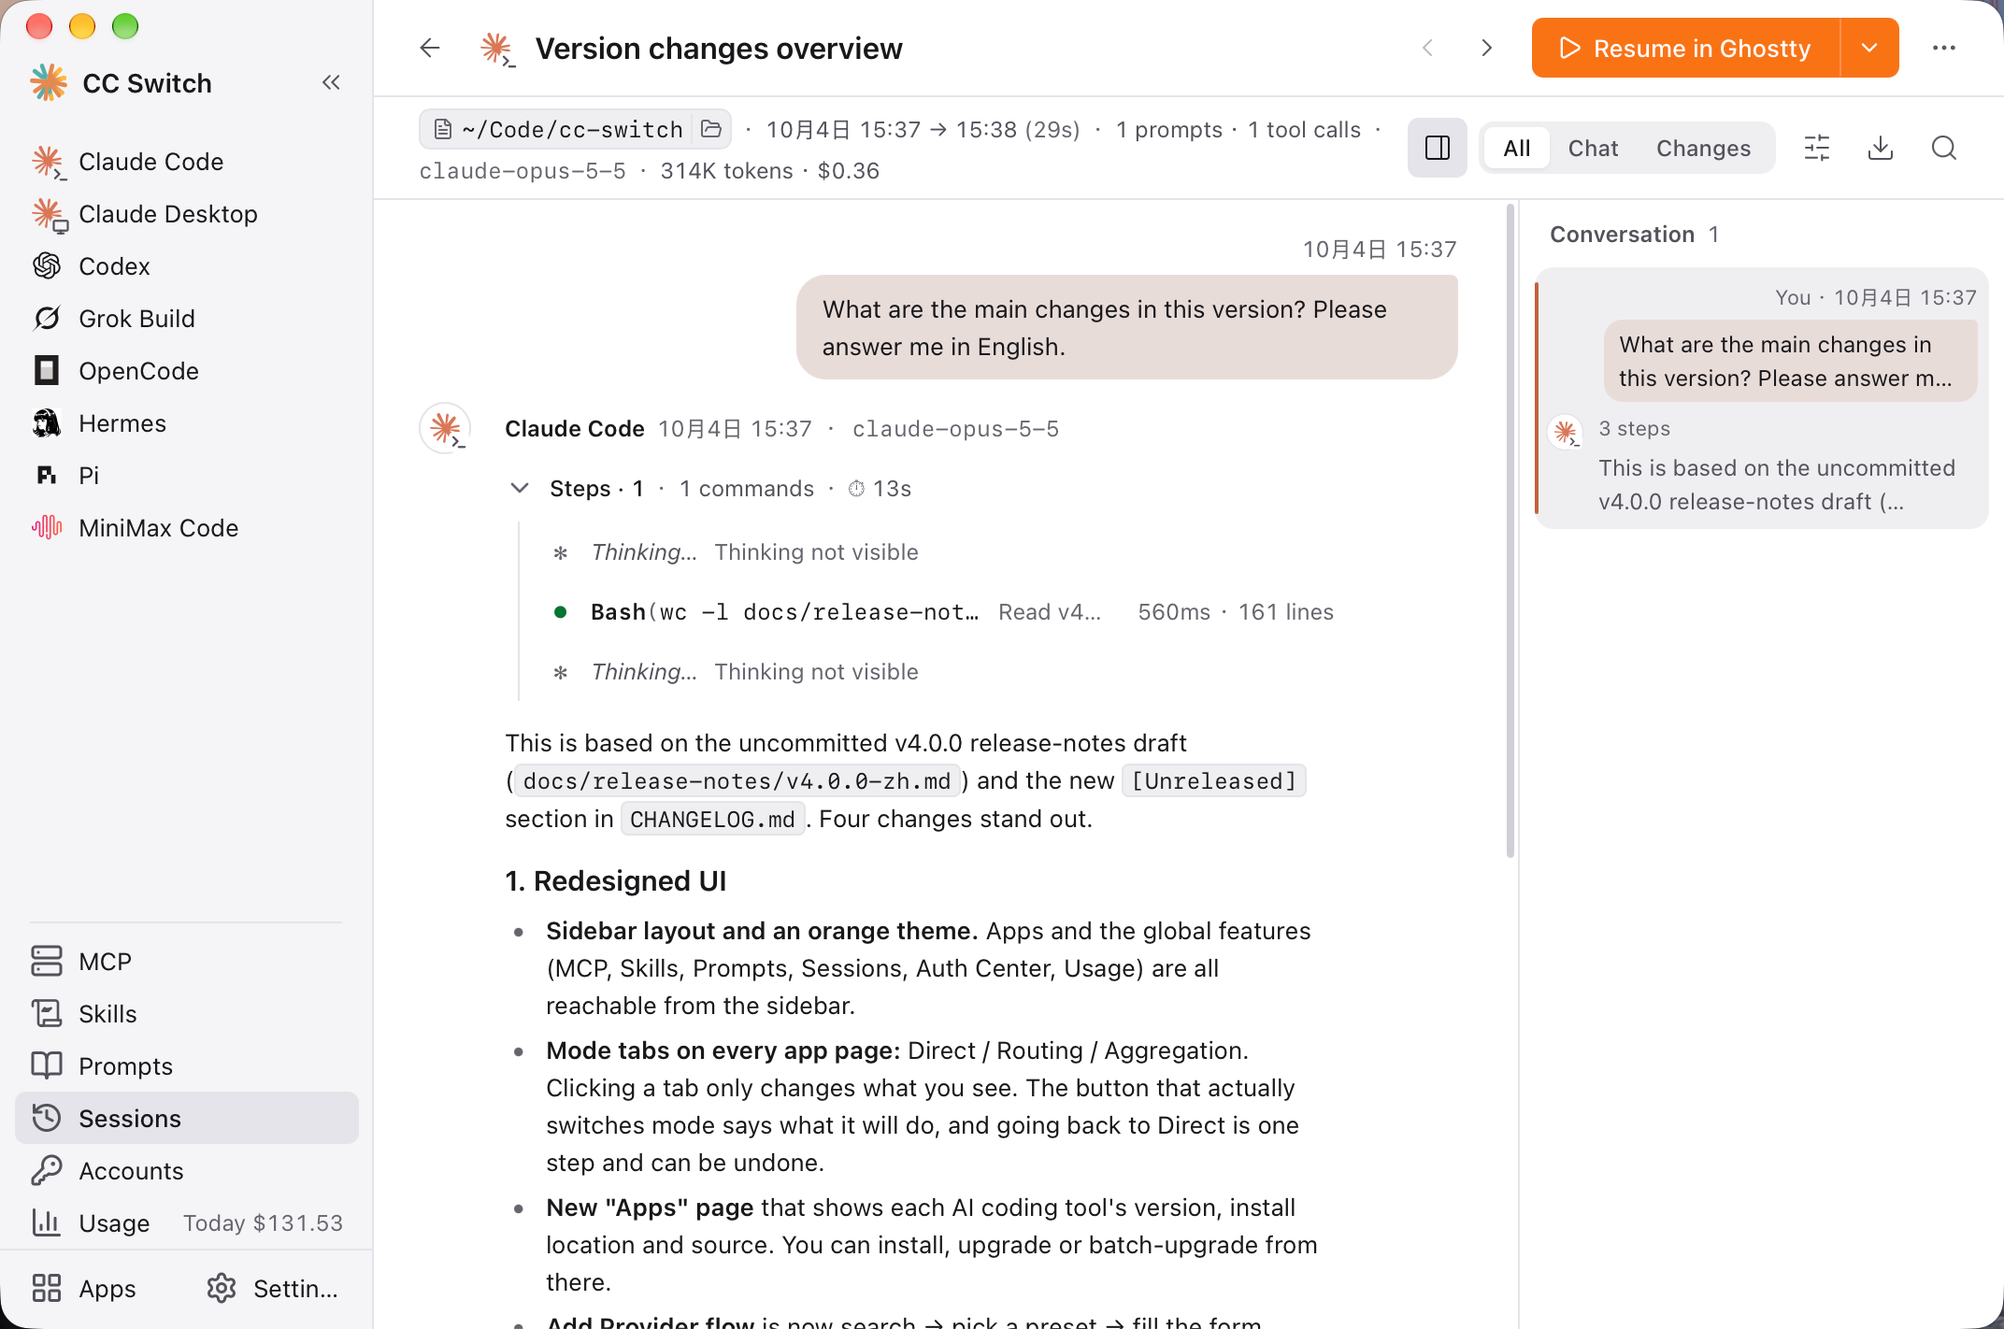This screenshot has height=1329, width=2004.
Task: Go back with the left arrow
Action: (430, 48)
